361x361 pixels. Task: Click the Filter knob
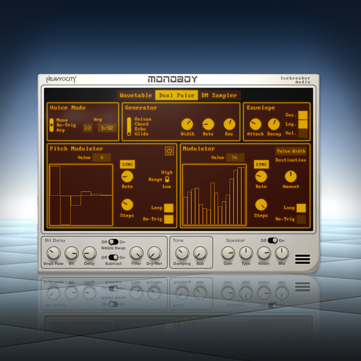(x=136, y=253)
